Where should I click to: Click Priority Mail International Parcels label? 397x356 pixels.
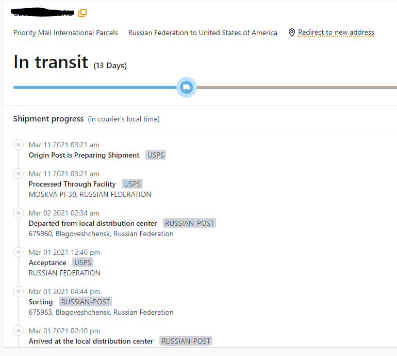(65, 33)
